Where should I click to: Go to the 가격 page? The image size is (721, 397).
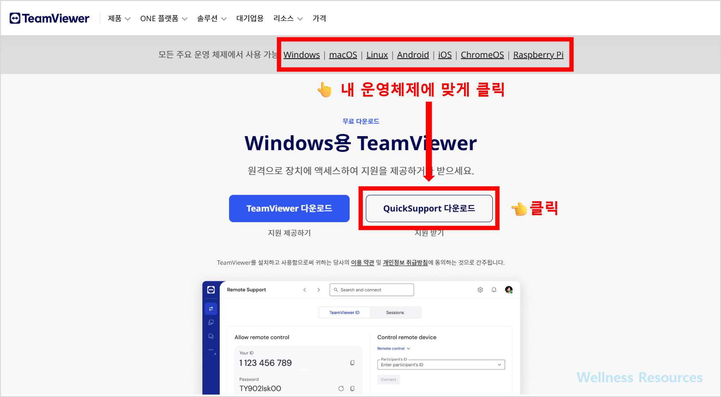click(x=319, y=18)
